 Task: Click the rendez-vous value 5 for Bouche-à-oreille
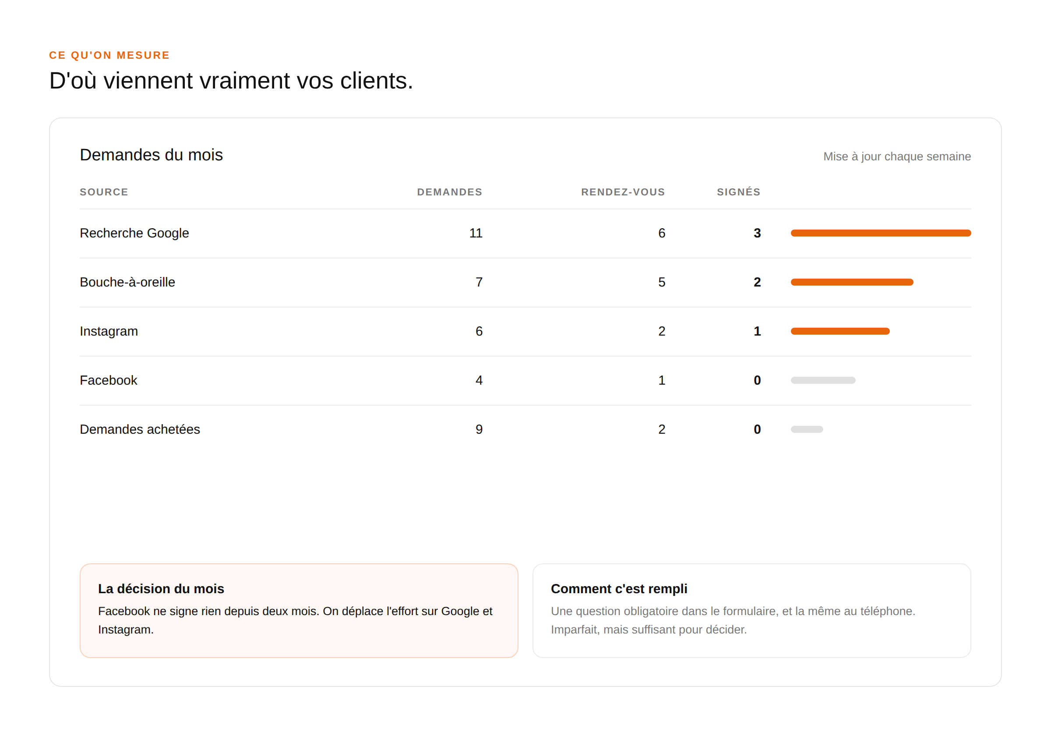coord(662,282)
